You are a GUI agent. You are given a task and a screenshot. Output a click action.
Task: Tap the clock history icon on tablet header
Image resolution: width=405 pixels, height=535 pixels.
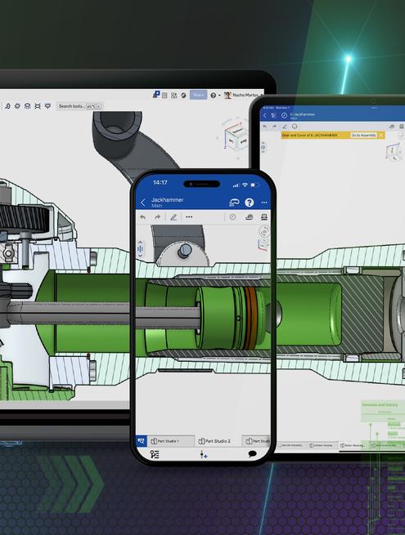[284, 115]
